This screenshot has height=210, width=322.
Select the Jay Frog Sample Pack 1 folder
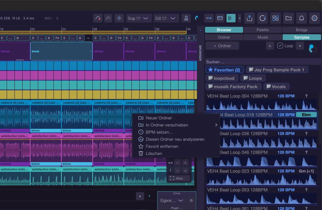tap(277, 70)
